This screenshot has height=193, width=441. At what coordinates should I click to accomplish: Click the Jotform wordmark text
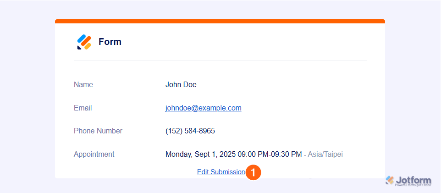[413, 179]
